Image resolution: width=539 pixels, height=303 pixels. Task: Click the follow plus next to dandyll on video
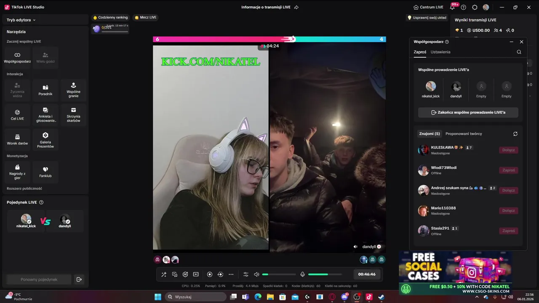coord(379,247)
